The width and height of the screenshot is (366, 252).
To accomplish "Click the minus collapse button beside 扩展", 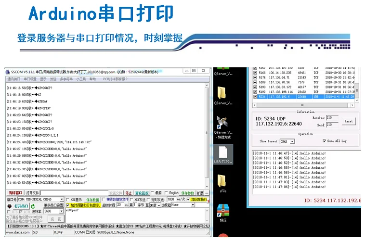I will 207,193.
